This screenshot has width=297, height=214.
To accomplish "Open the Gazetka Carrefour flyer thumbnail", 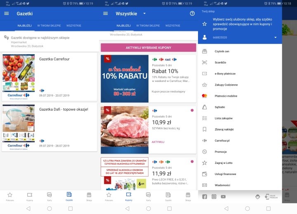I will (19, 77).
